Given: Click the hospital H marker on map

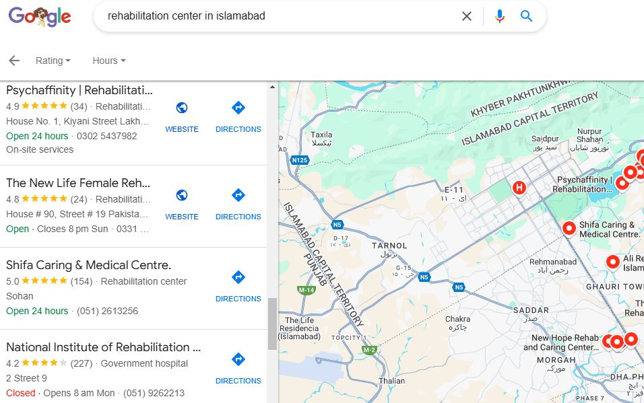Looking at the screenshot, I should pyautogui.click(x=519, y=188).
